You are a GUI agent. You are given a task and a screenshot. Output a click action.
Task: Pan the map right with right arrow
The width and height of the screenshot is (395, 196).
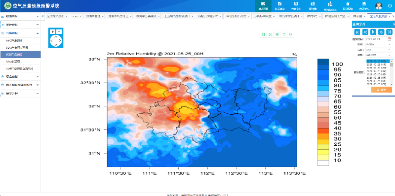(x=60, y=40)
